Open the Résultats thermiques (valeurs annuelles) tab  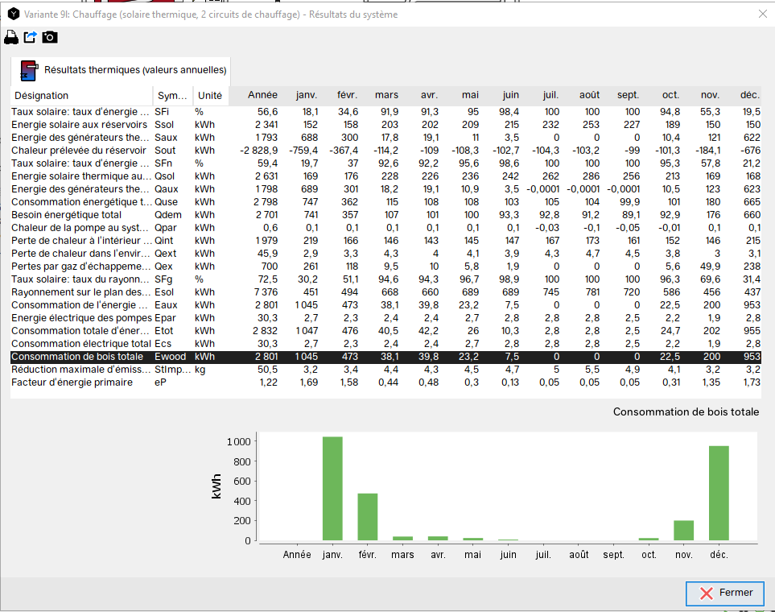click(x=121, y=70)
